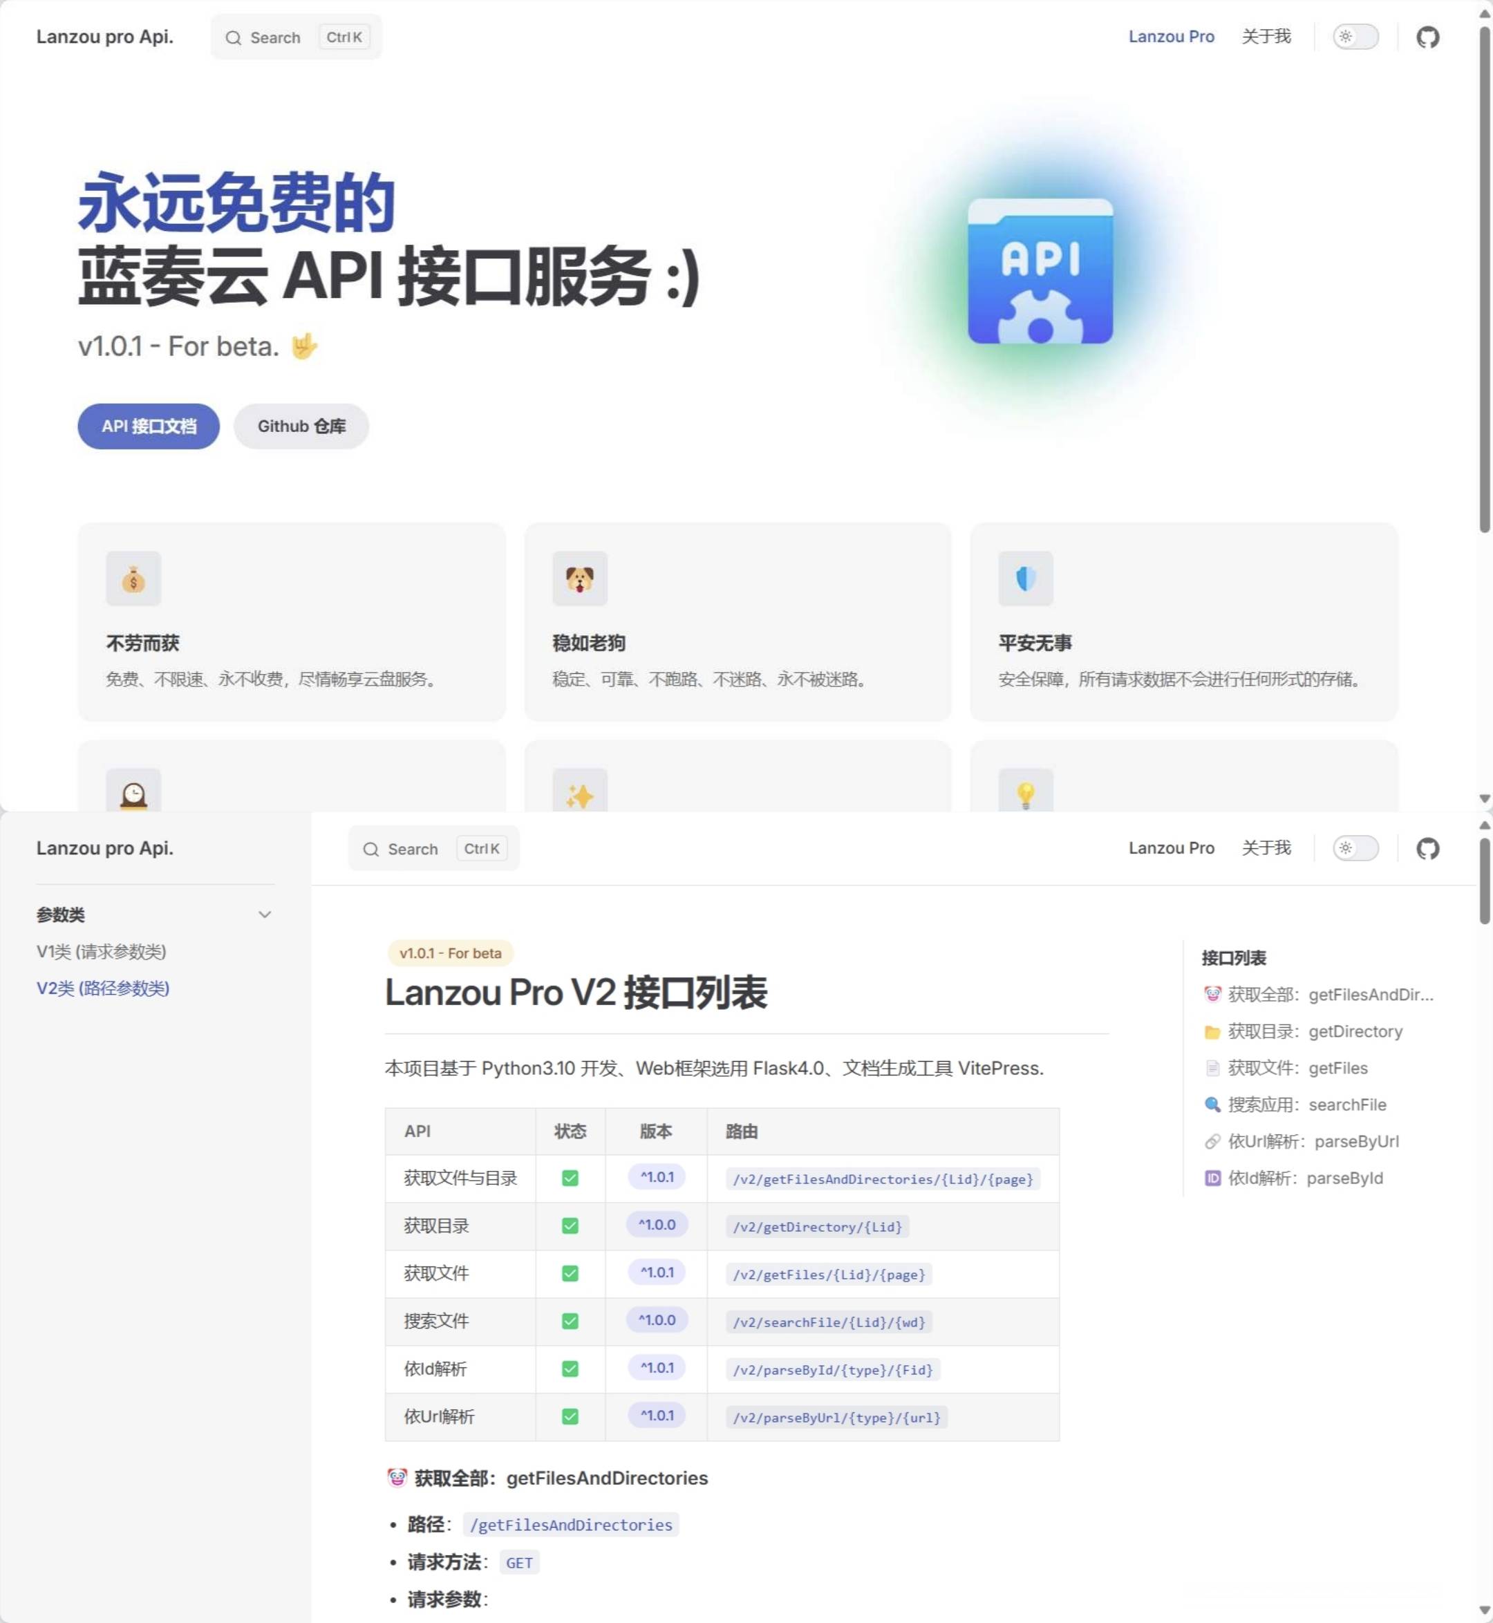Screen dimensions: 1493x1623
Task: Click the API 接口文档 button
Action: pyautogui.click(x=149, y=426)
